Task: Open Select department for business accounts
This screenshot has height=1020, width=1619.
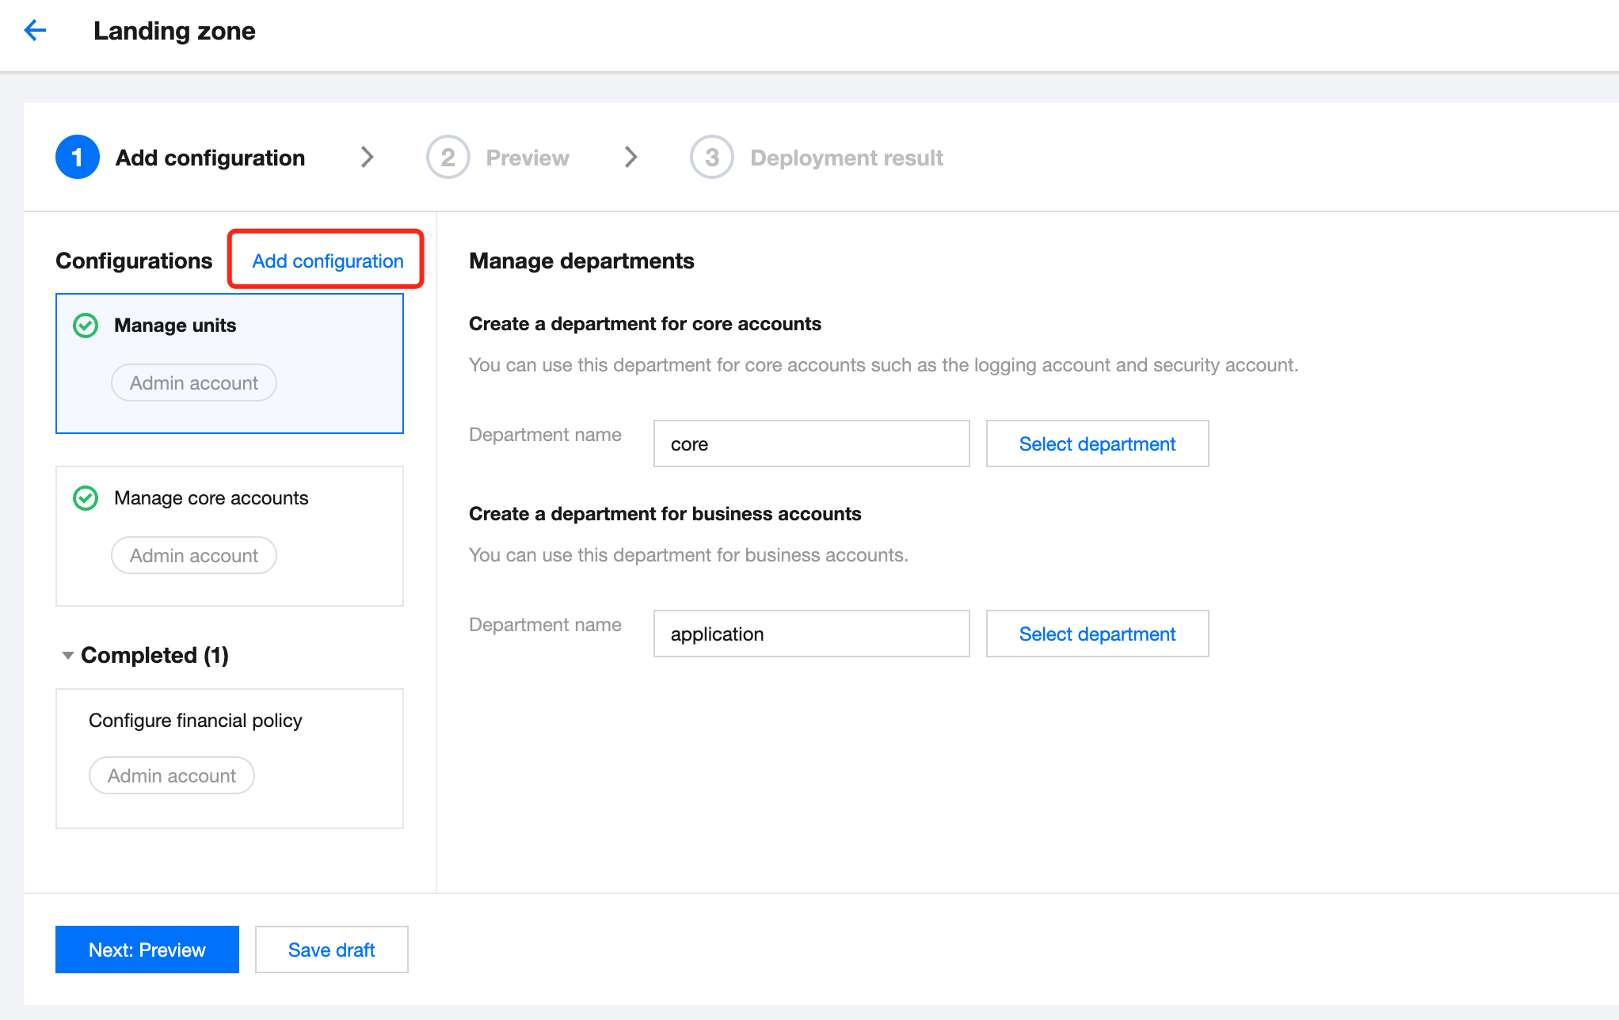Action: 1097,634
